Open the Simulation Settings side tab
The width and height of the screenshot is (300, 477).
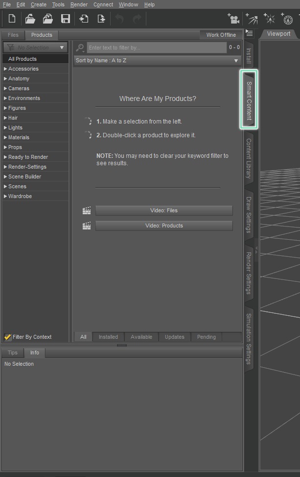(249, 339)
